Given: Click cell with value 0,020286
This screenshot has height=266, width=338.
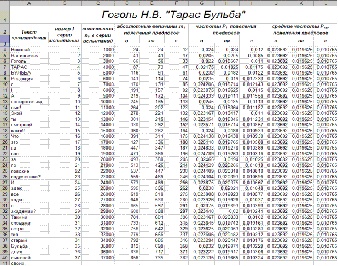Looking at the screenshot, I should point(227,165).
